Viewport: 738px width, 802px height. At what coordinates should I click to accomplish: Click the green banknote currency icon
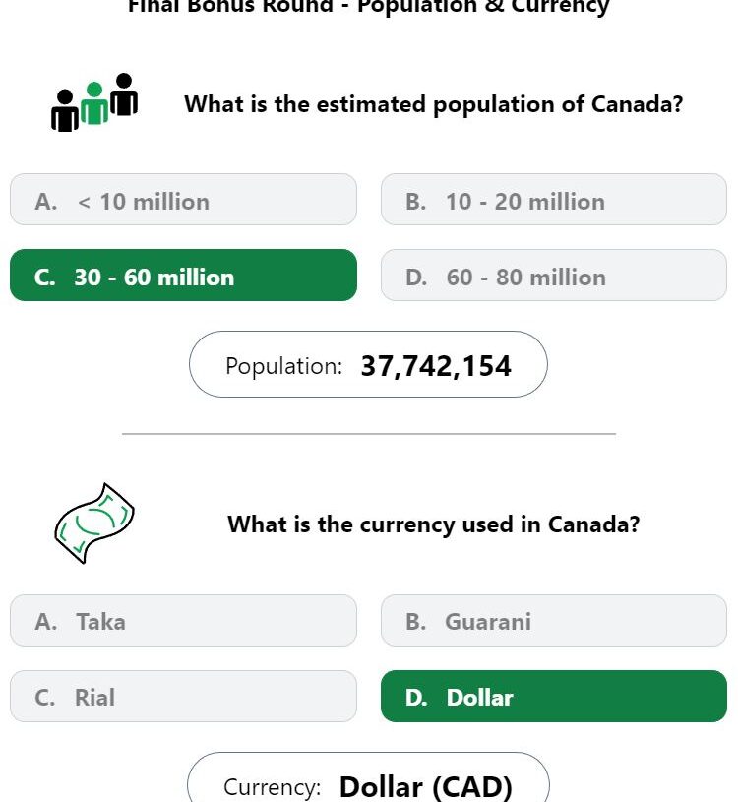94,524
